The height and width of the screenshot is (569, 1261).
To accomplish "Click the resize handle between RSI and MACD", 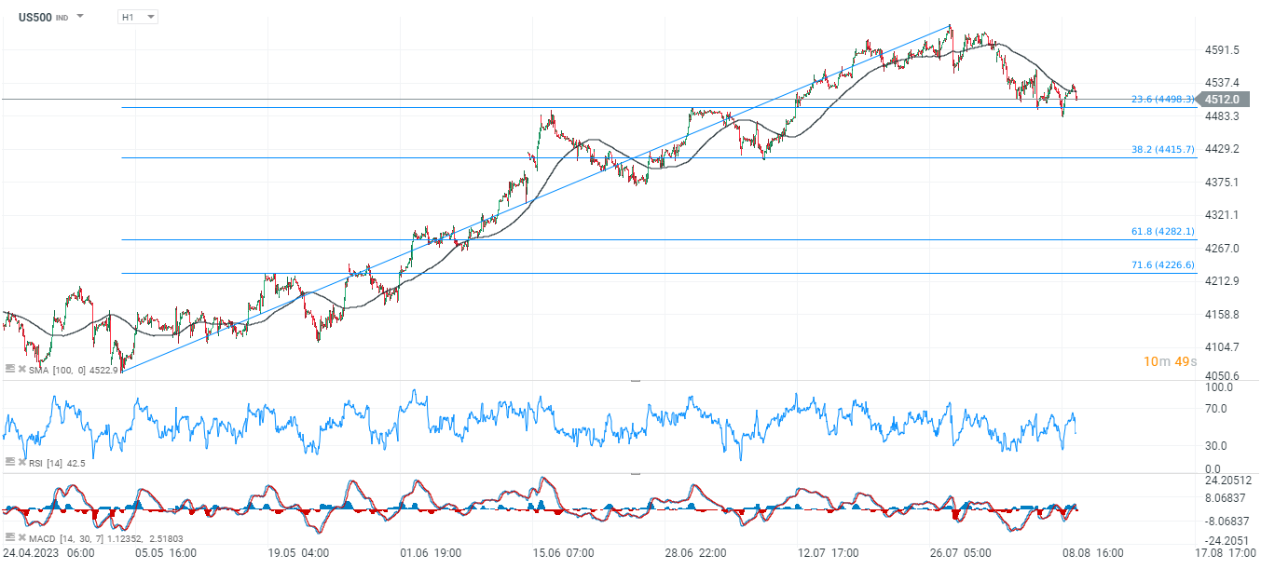I will [636, 473].
